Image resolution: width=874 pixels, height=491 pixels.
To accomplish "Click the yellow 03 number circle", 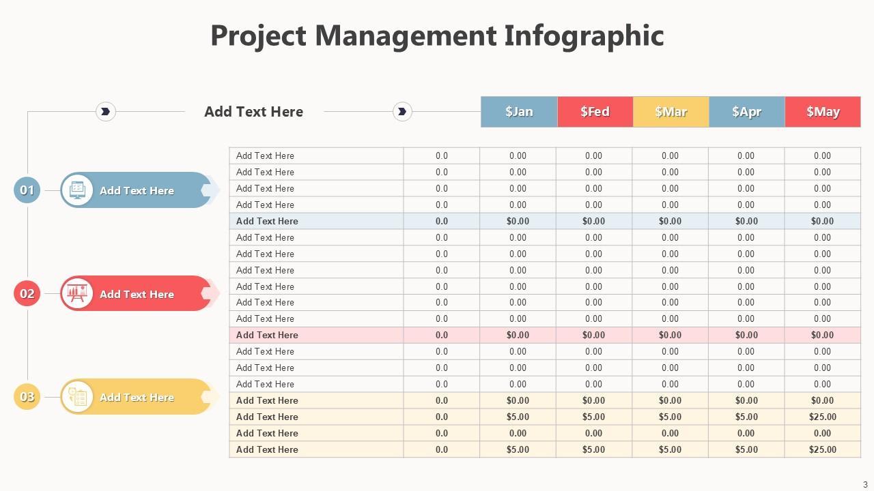I will 27,397.
